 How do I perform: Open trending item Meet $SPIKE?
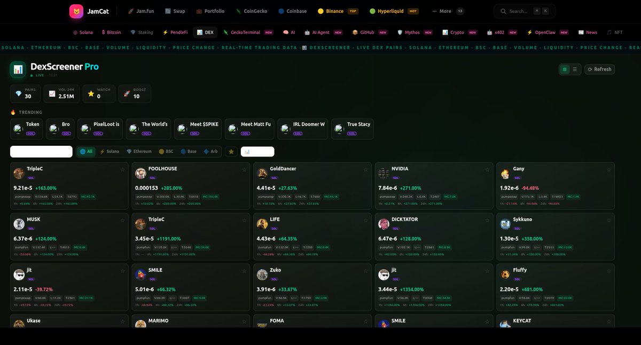198,129
